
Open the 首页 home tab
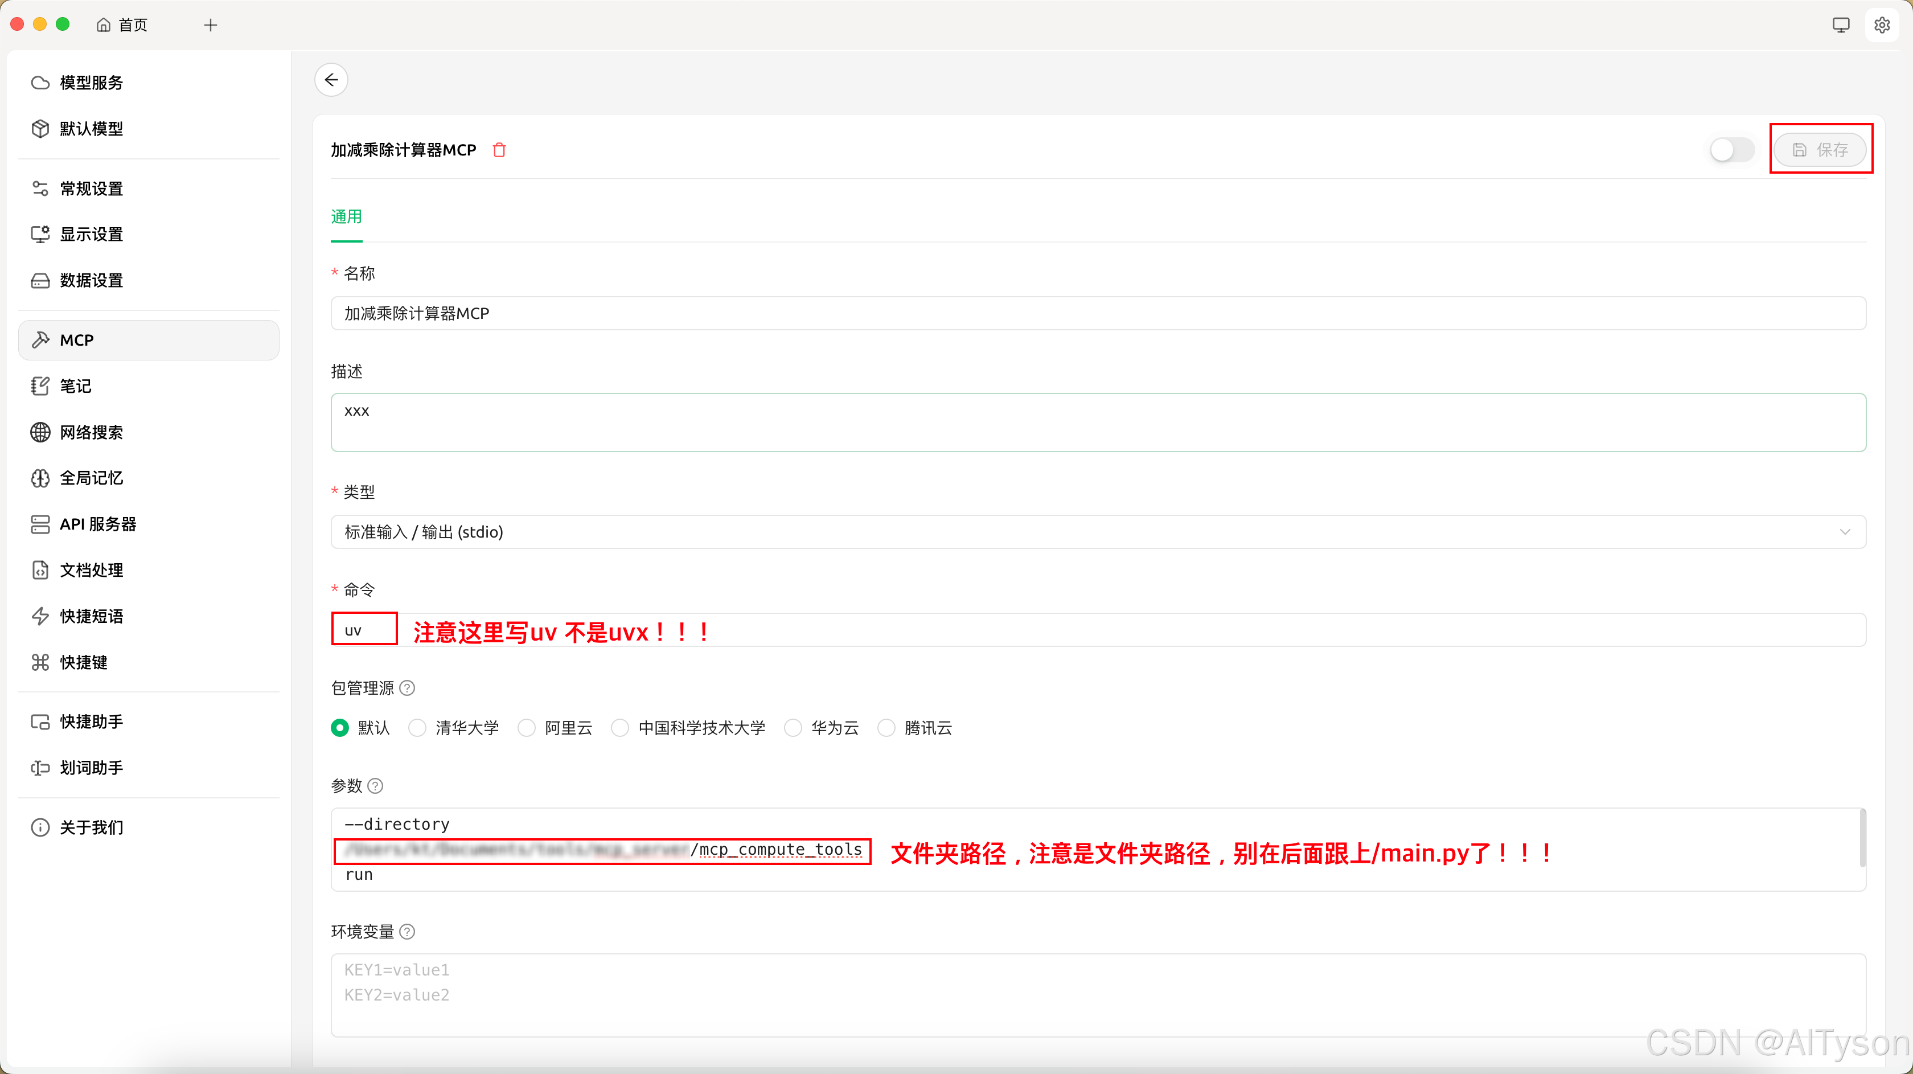tap(122, 24)
